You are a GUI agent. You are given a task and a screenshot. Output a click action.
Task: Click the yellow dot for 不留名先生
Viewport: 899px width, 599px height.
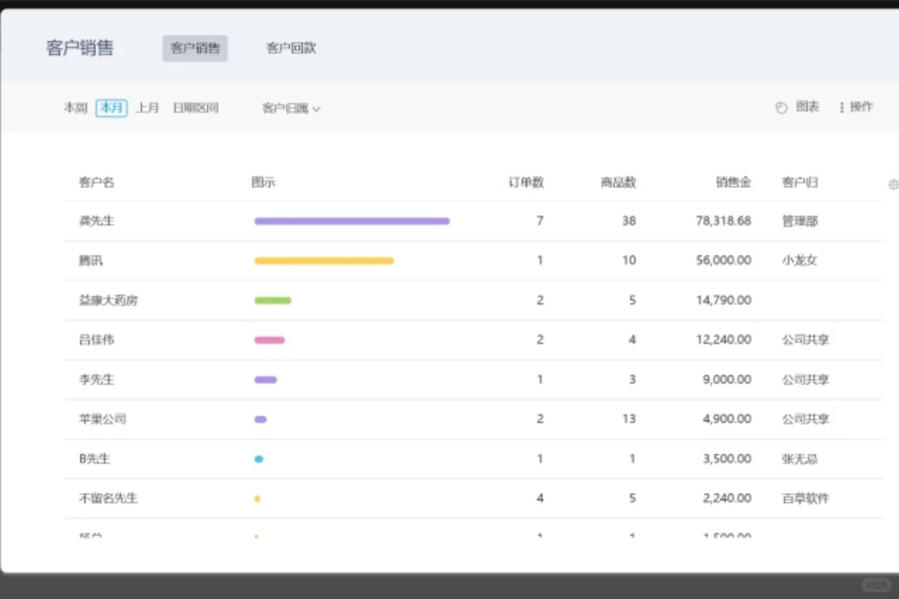[257, 499]
